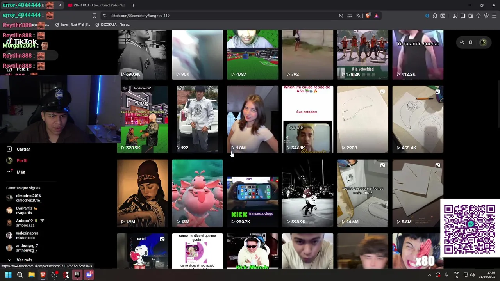Open the Brave Shields lion icon
This screenshot has width=500, height=281.
[368, 16]
